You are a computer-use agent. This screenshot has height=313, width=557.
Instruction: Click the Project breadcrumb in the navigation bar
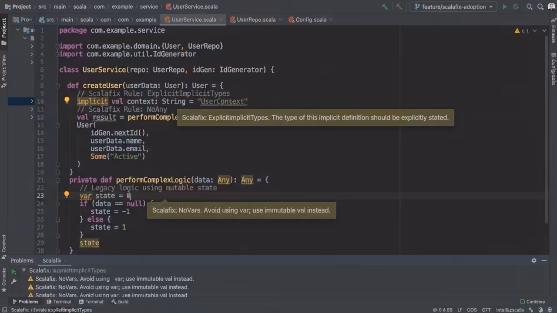click(x=17, y=7)
